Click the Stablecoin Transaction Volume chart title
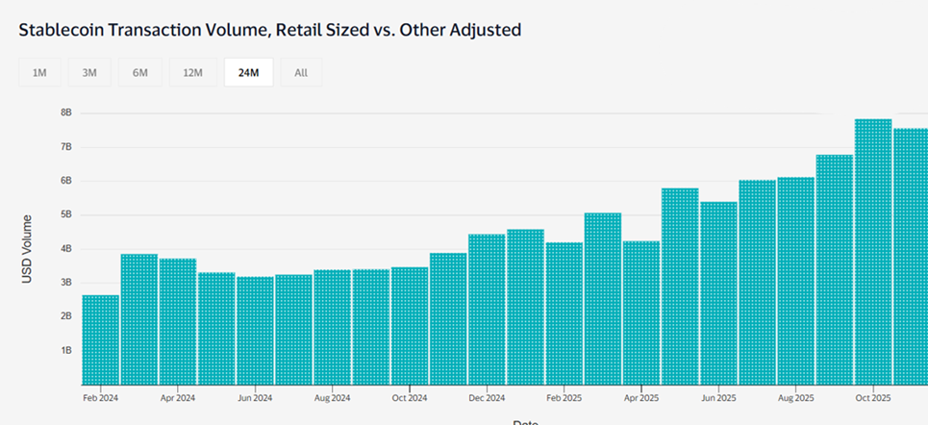Image resolution: width=928 pixels, height=425 pixels. (269, 30)
